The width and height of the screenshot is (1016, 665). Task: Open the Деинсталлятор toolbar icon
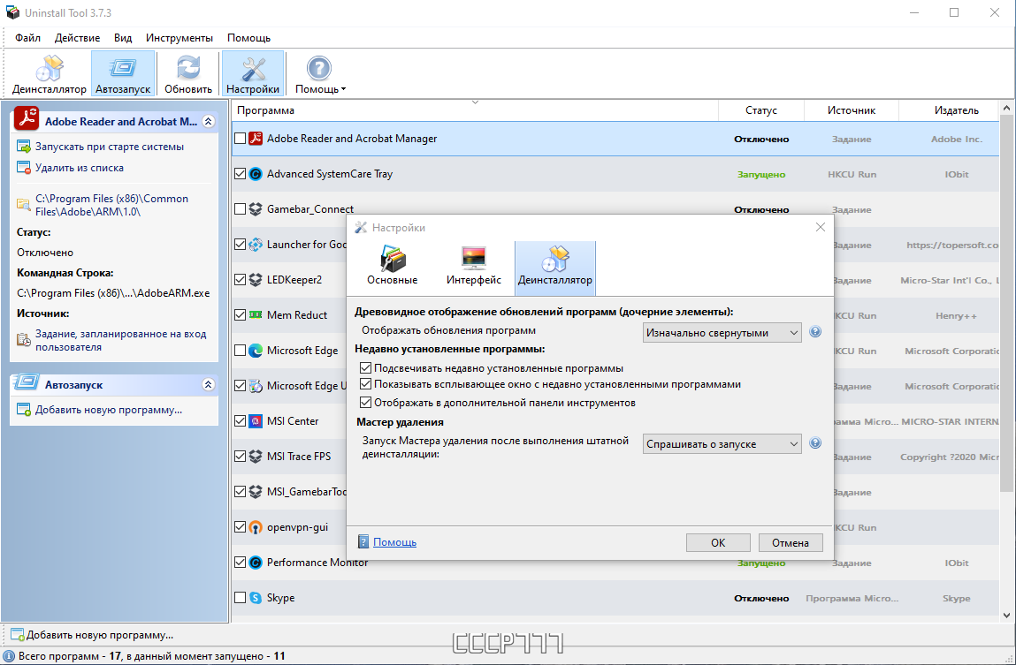coord(50,74)
